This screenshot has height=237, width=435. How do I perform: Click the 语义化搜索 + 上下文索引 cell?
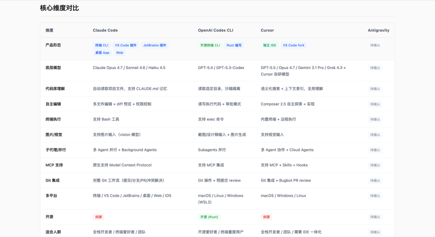[x=292, y=89]
